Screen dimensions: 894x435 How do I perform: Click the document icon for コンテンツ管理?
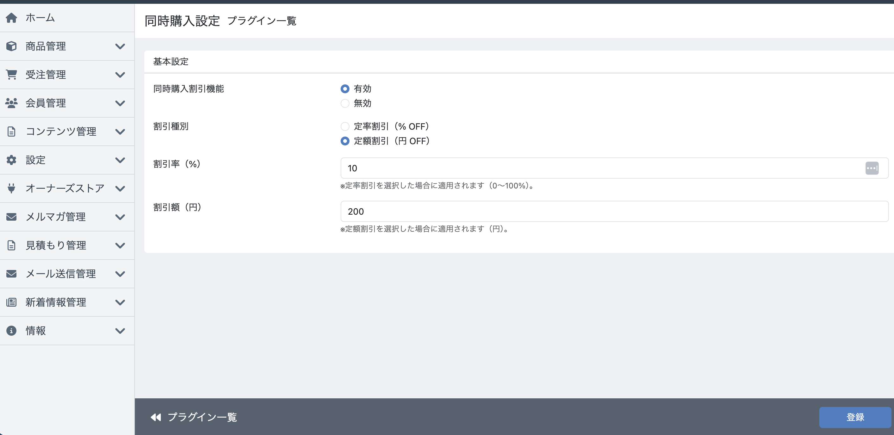[11, 132]
